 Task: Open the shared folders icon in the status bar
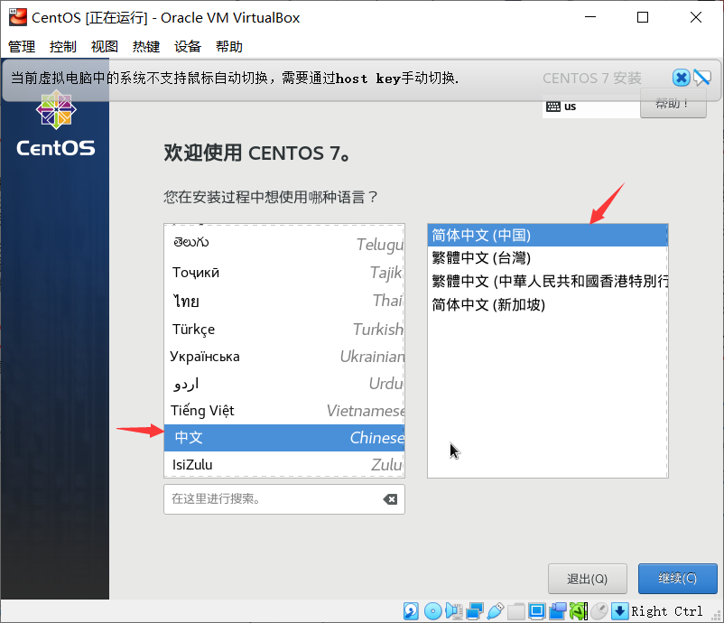[x=515, y=611]
